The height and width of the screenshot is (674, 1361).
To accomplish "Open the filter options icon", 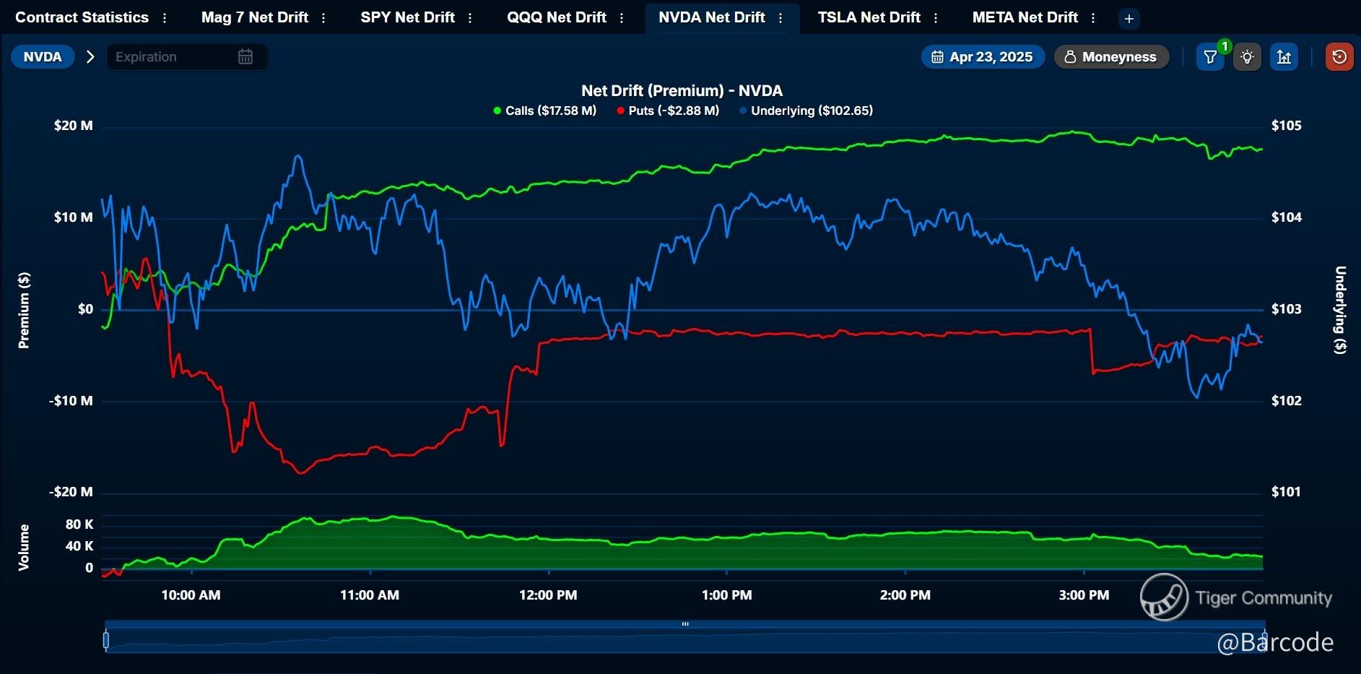I will coord(1210,57).
